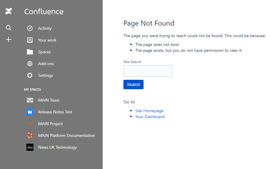Click the Activity compass icon

pyautogui.click(x=30, y=28)
